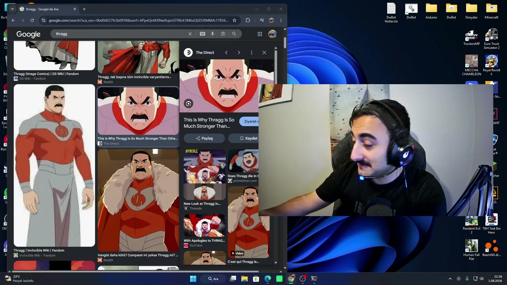Image resolution: width=507 pixels, height=285 pixels.
Task: Open 'With Apologies to THRAG' YouTube thumbnail
Action: click(x=204, y=226)
